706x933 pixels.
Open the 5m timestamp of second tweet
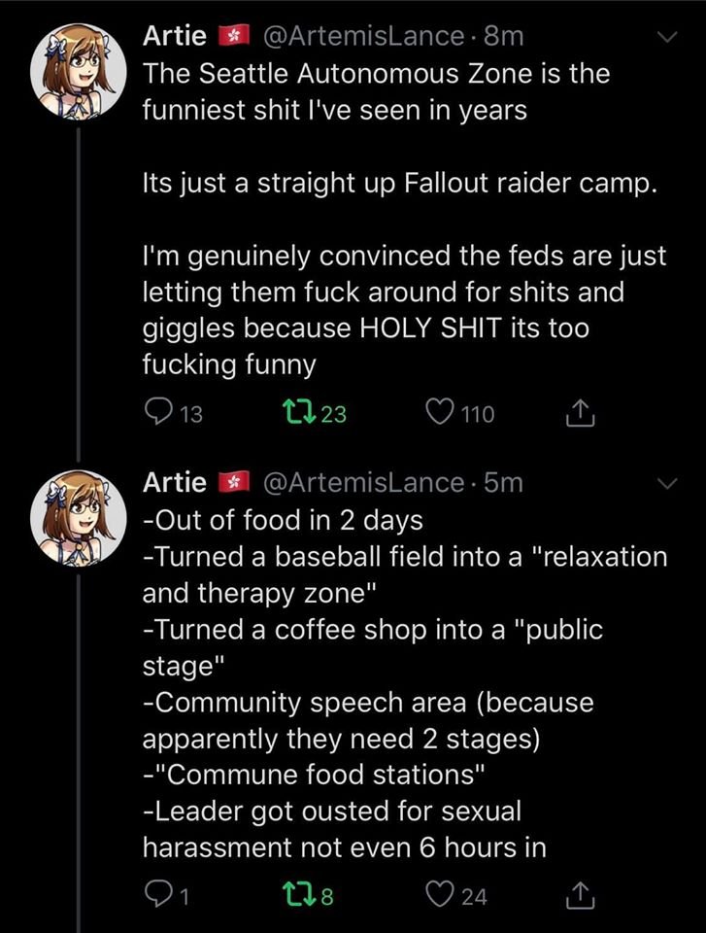(504, 482)
